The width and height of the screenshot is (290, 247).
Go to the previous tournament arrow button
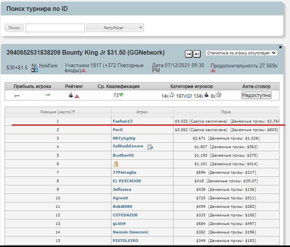point(189,54)
